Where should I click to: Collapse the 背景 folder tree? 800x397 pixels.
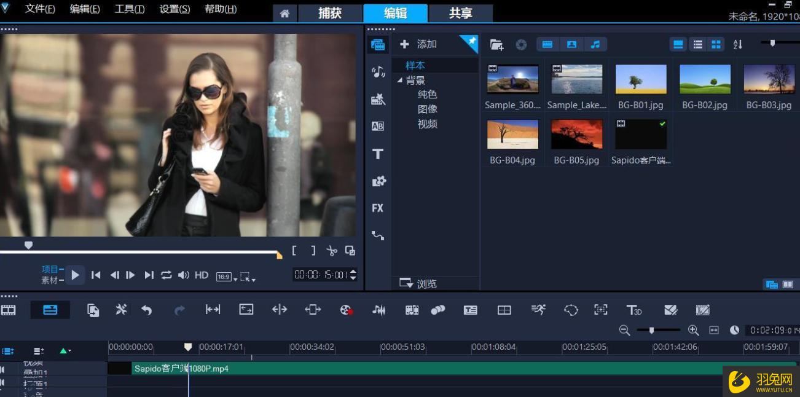click(400, 81)
